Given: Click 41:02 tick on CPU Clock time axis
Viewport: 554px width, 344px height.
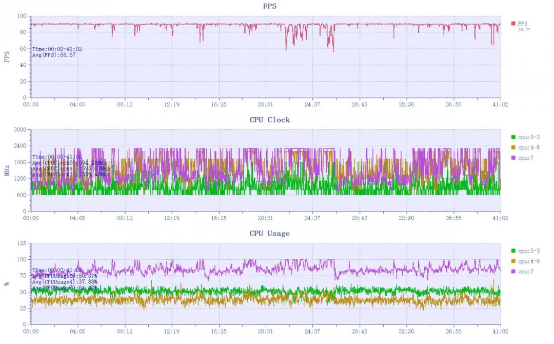Looking at the screenshot, I should 500,218.
